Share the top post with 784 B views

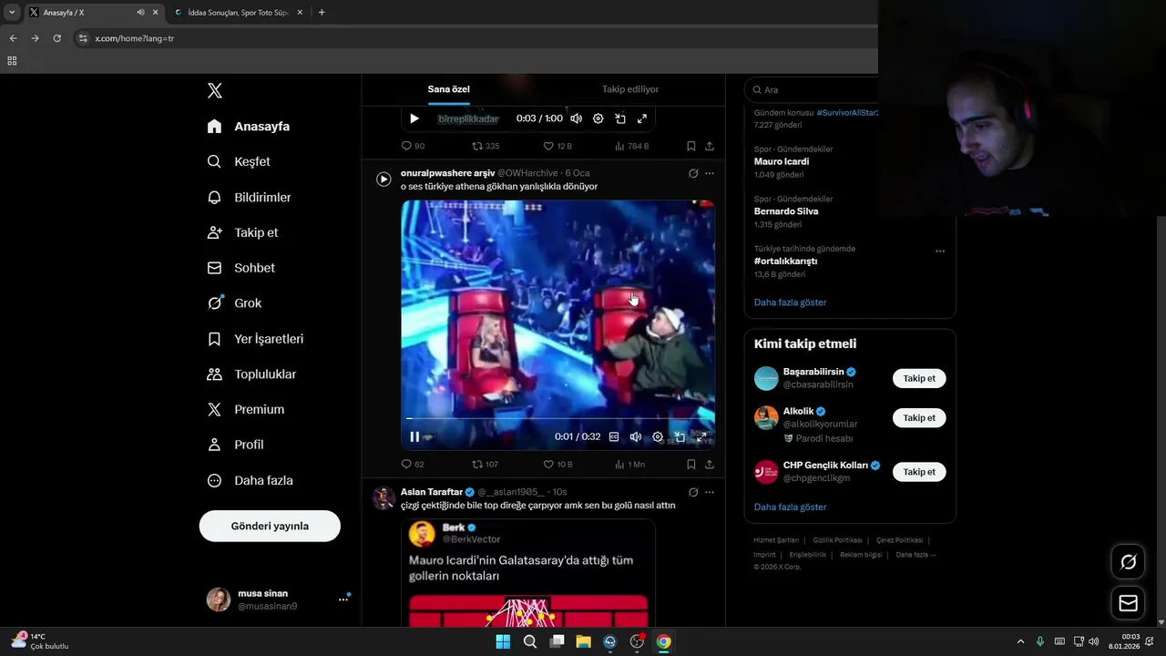point(710,146)
